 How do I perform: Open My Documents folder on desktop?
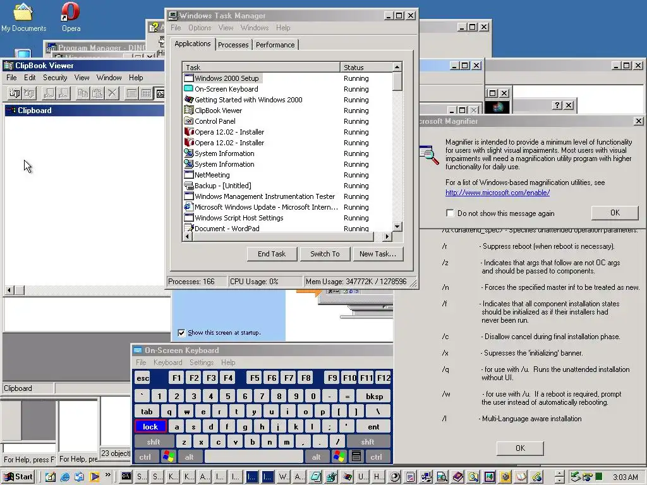click(x=23, y=17)
